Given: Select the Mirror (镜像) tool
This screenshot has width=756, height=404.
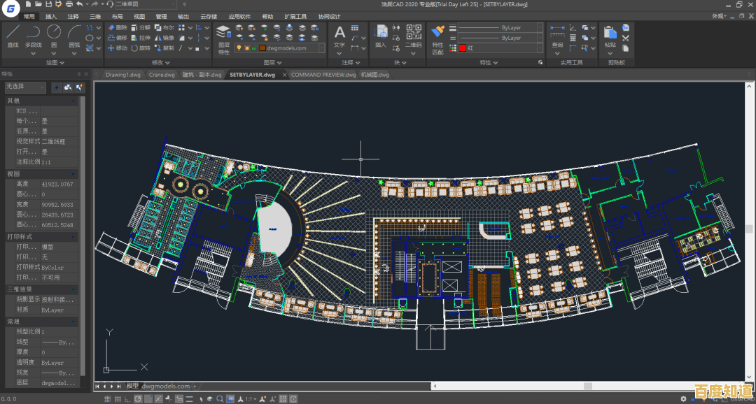Looking at the screenshot, I should coord(164,38).
